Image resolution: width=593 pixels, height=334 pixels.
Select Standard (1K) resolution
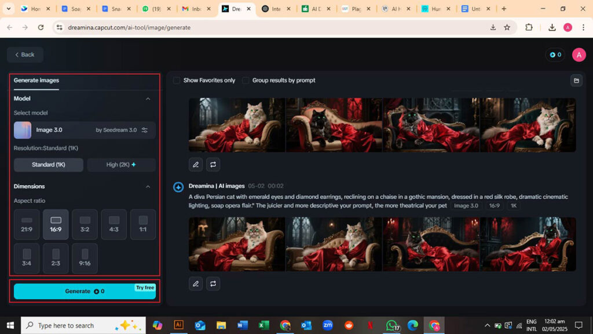(49, 165)
